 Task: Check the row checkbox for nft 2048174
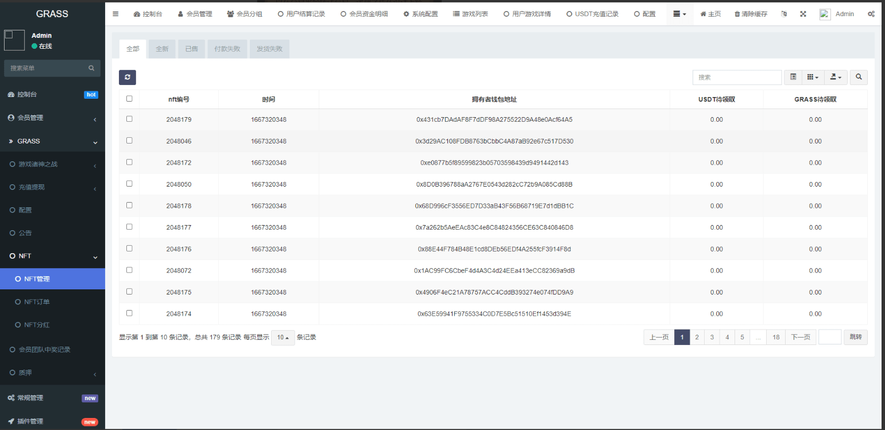129,313
